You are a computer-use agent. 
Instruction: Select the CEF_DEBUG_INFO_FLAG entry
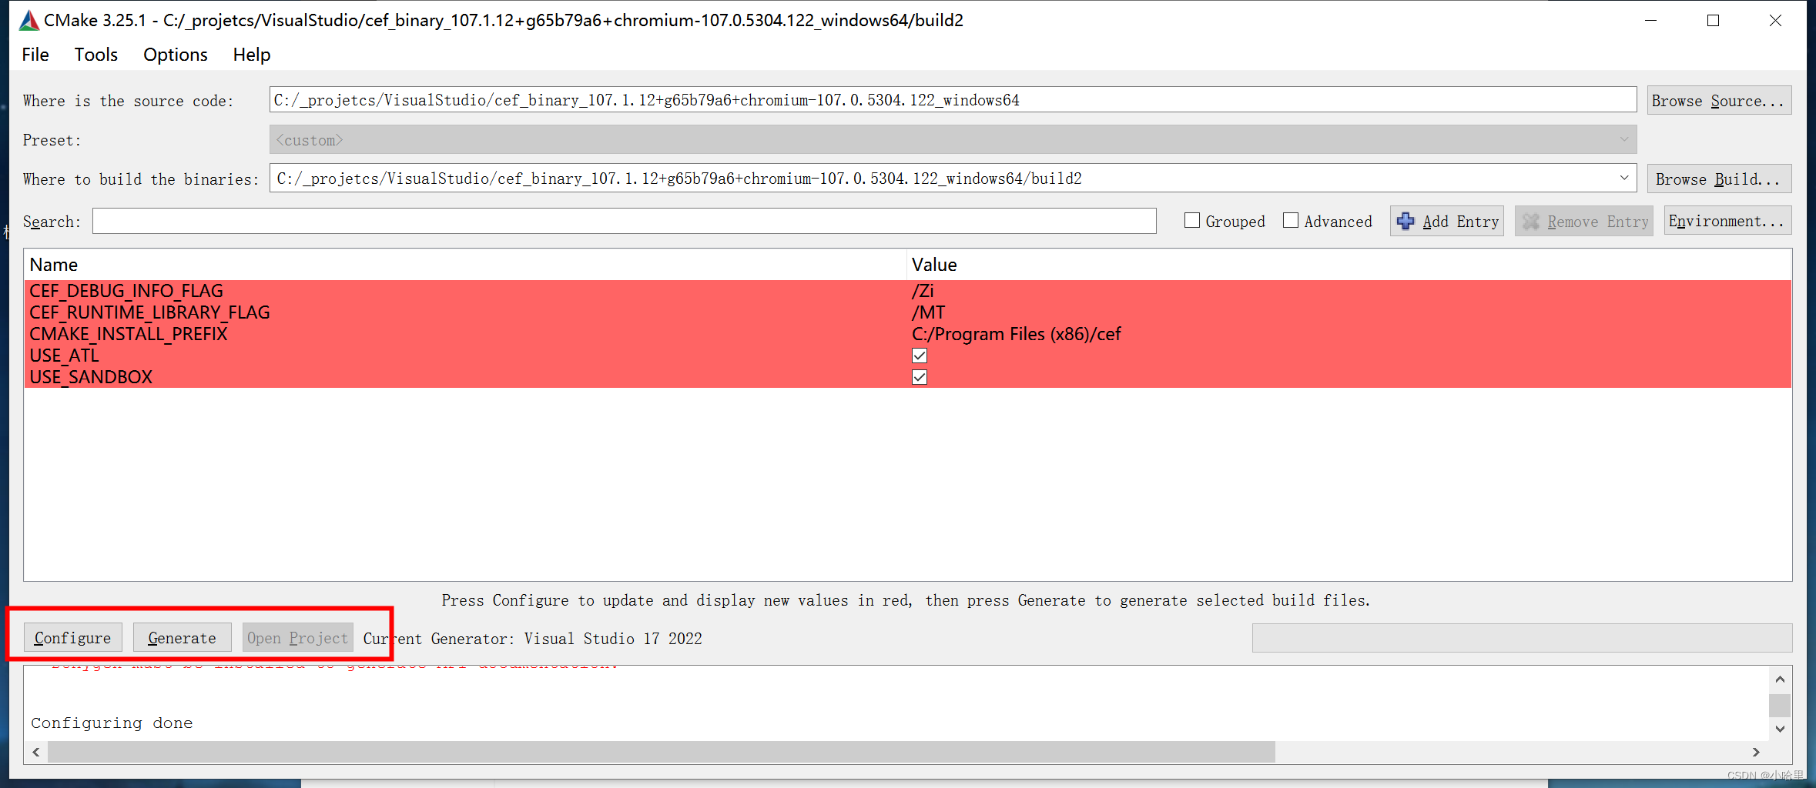pyautogui.click(x=126, y=291)
